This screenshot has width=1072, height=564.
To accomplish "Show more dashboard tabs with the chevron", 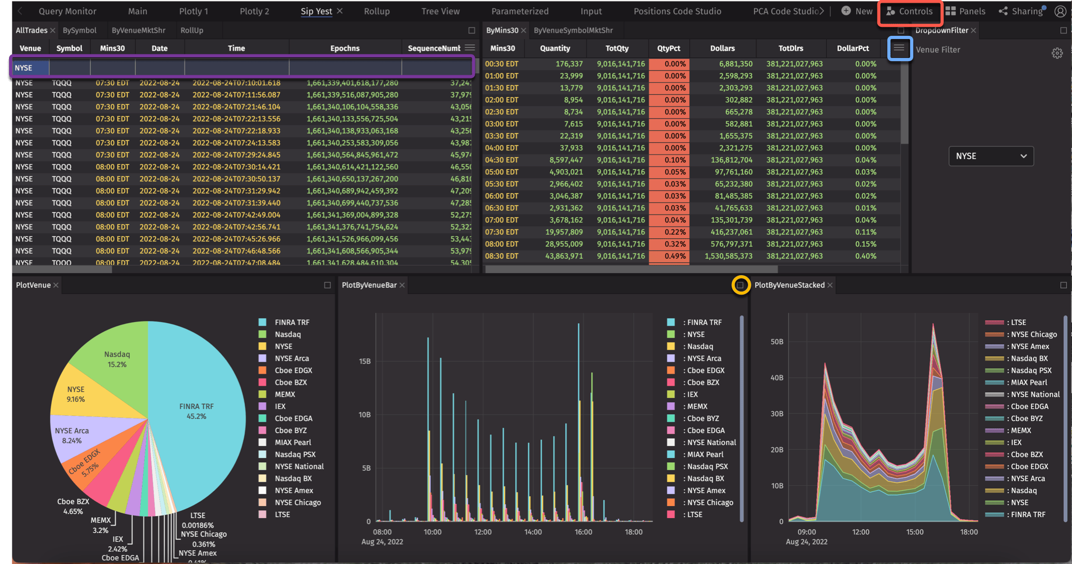I will [x=821, y=11].
